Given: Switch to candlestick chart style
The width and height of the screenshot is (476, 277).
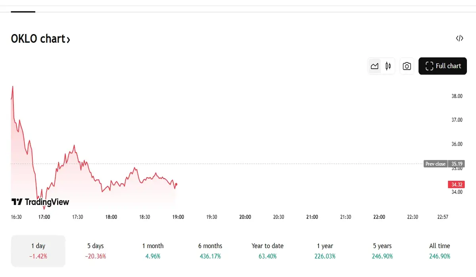Looking at the screenshot, I should (388, 66).
